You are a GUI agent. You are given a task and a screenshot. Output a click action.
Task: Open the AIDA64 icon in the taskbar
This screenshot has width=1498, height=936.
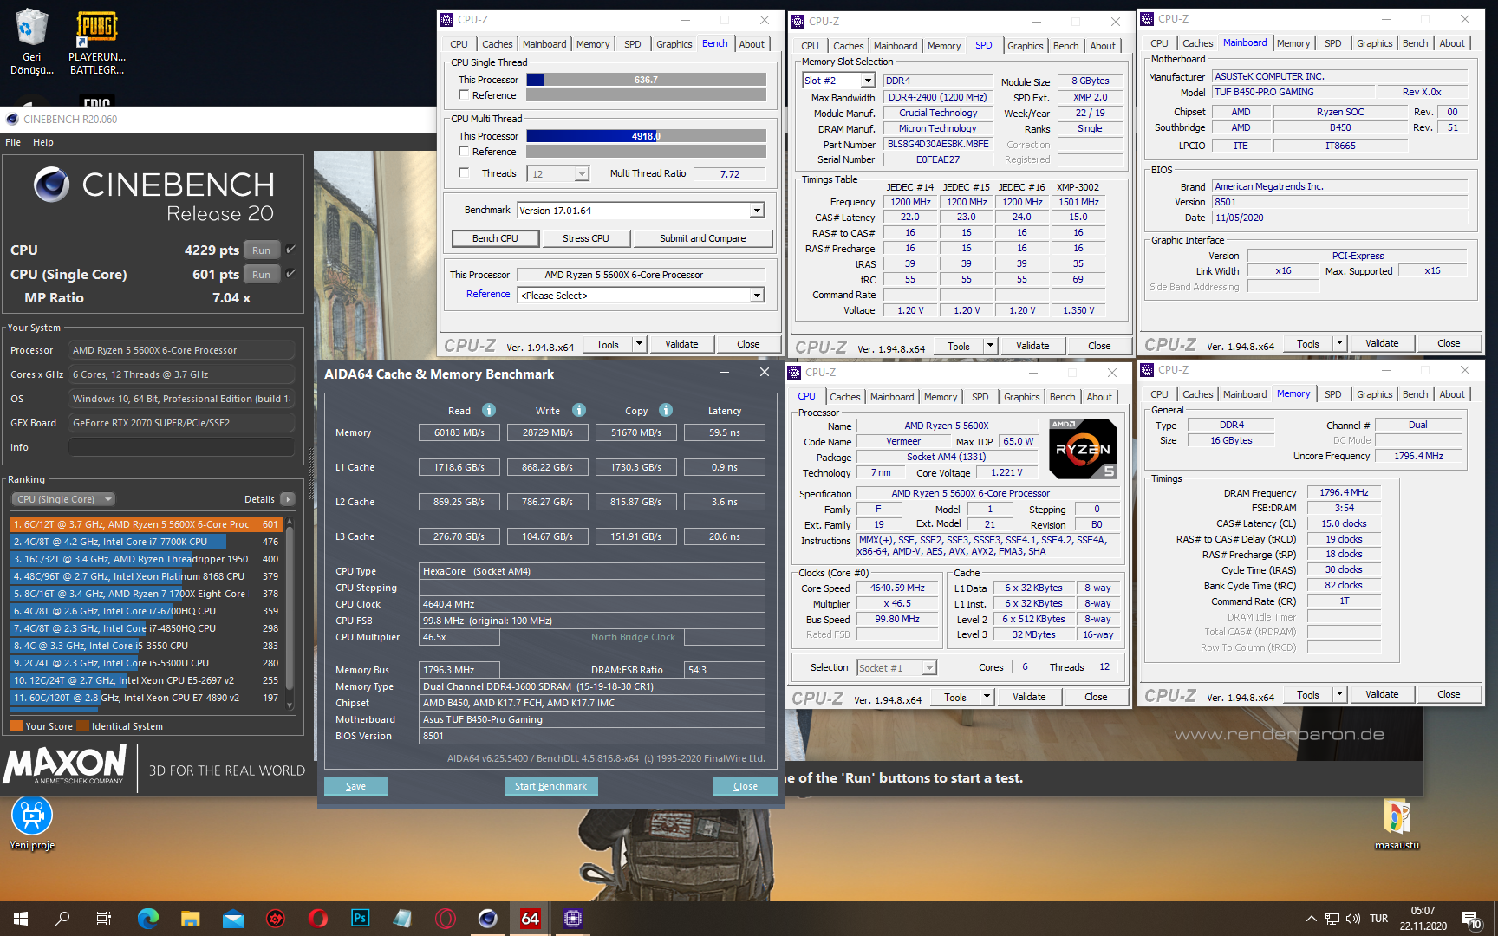click(530, 918)
